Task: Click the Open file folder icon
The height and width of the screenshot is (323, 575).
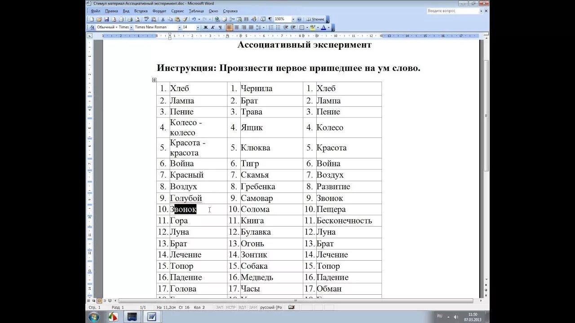Action: click(x=98, y=19)
